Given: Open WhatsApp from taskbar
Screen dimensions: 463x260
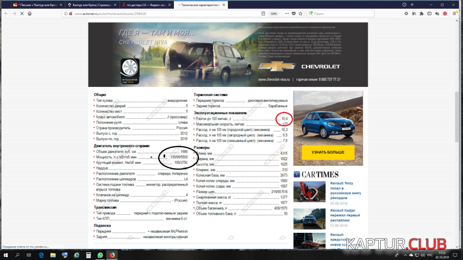Looking at the screenshot, I should (100, 255).
